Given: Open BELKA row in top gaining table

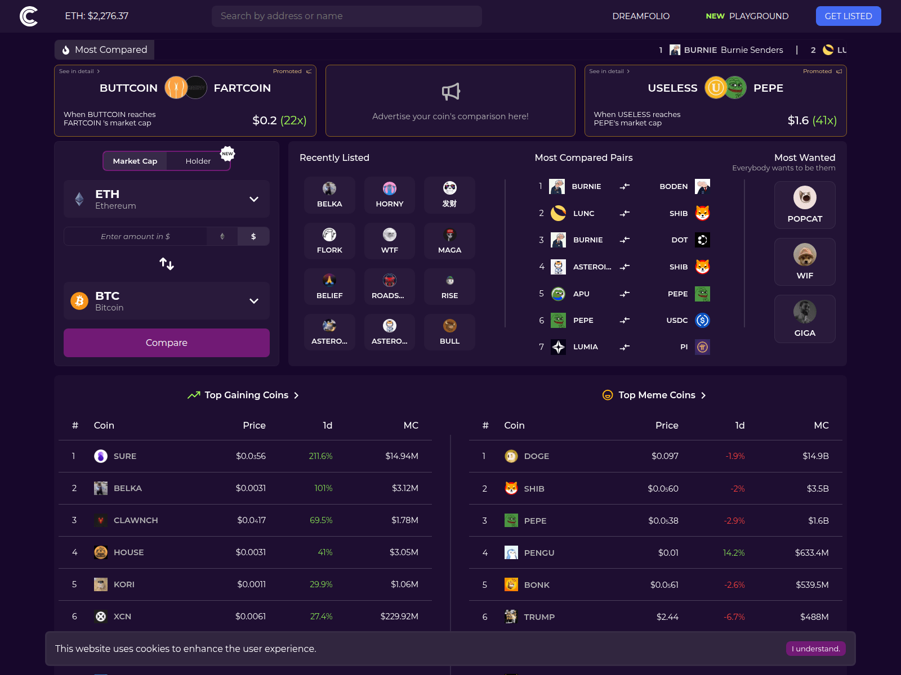Looking at the screenshot, I should click(245, 488).
